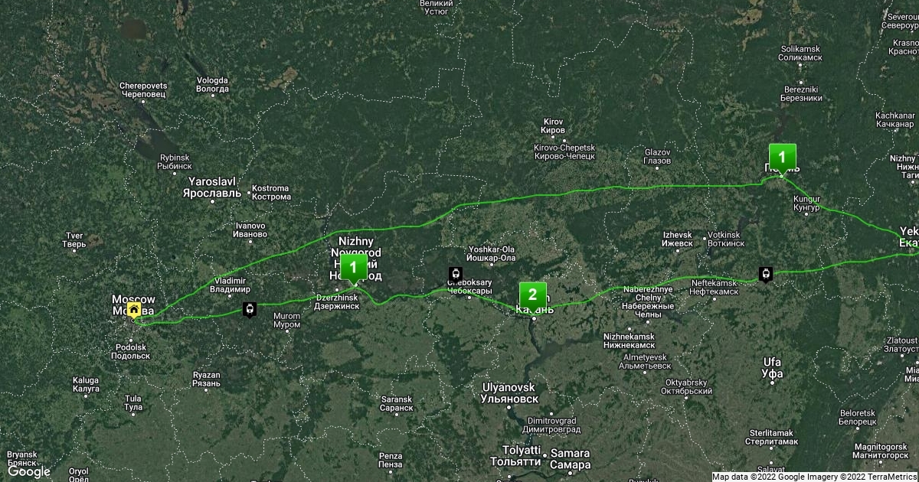Open green marker 1 at Perm
The width and height of the screenshot is (919, 482).
[x=782, y=158]
